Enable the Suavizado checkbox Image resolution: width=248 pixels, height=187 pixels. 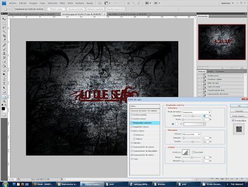pos(193,152)
